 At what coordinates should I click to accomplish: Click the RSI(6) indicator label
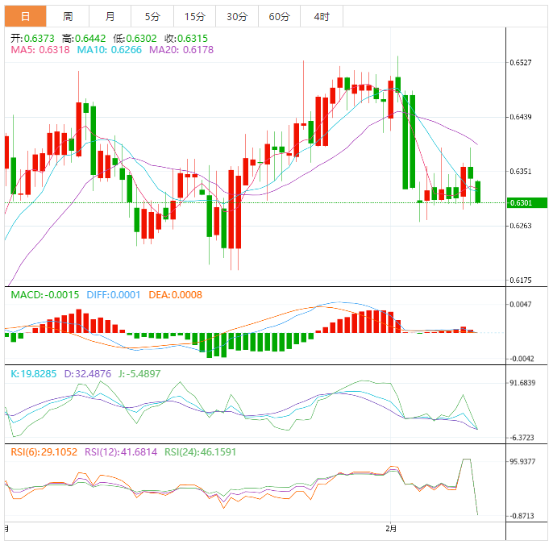click(x=44, y=452)
